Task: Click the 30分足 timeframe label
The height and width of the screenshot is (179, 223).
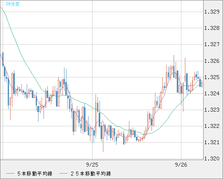Action: coord(12,4)
